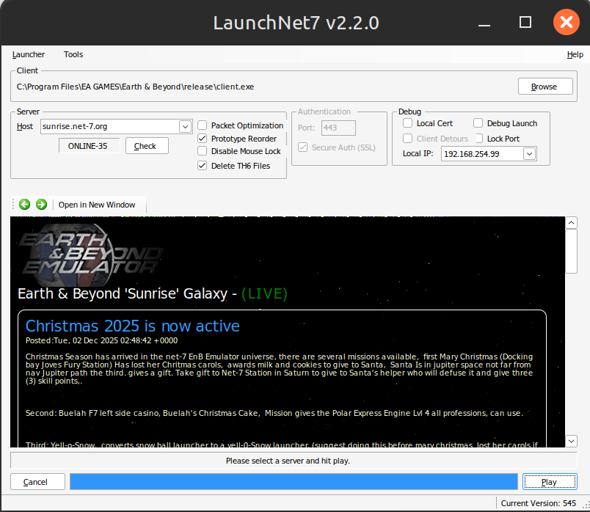Tick the Disable Mouse Lock option
This screenshot has width=590, height=512.
click(202, 151)
